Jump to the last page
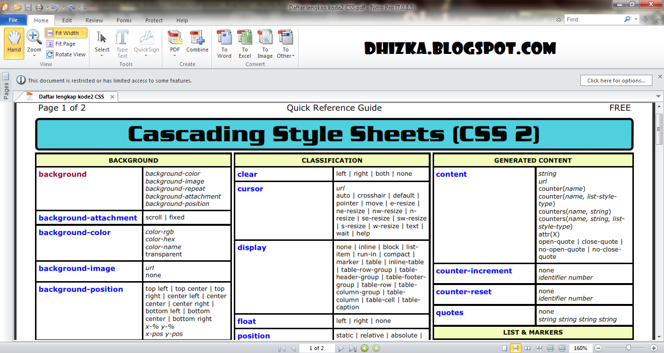The image size is (664, 353). [352, 348]
